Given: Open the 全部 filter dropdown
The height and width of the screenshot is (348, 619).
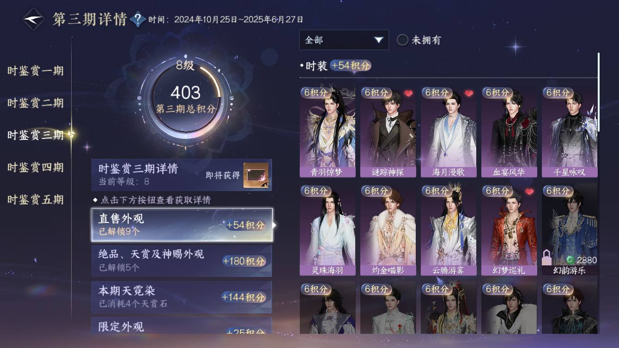Looking at the screenshot, I should [344, 40].
